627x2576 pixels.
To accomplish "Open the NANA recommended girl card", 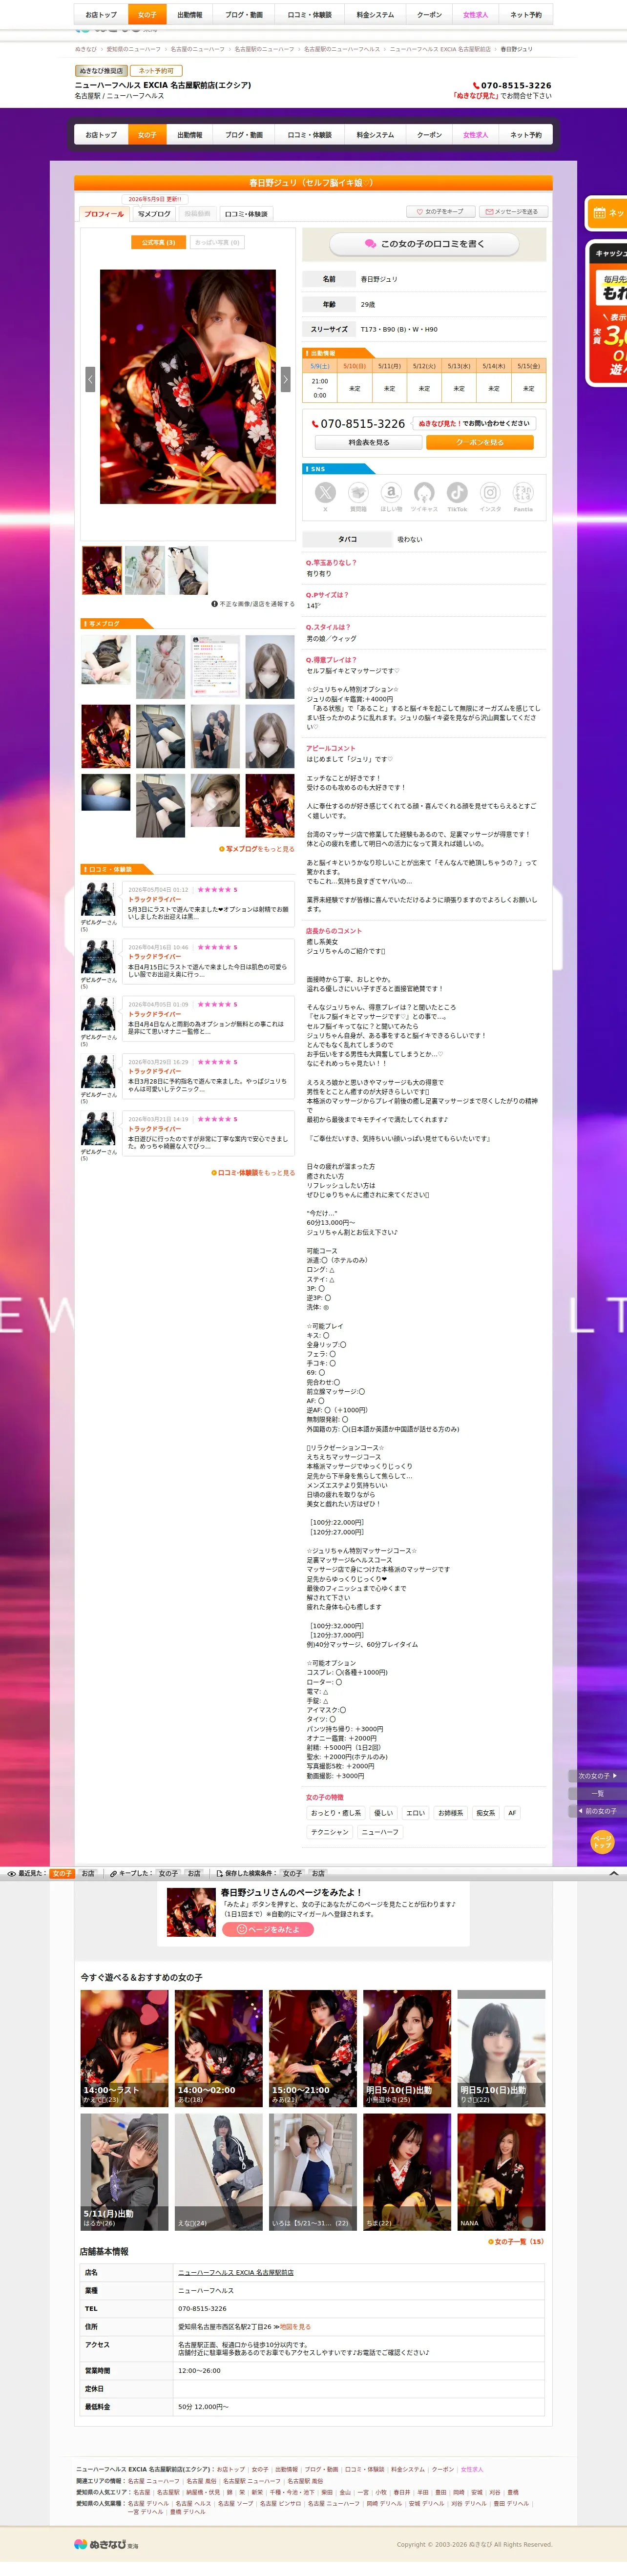I will point(501,2171).
